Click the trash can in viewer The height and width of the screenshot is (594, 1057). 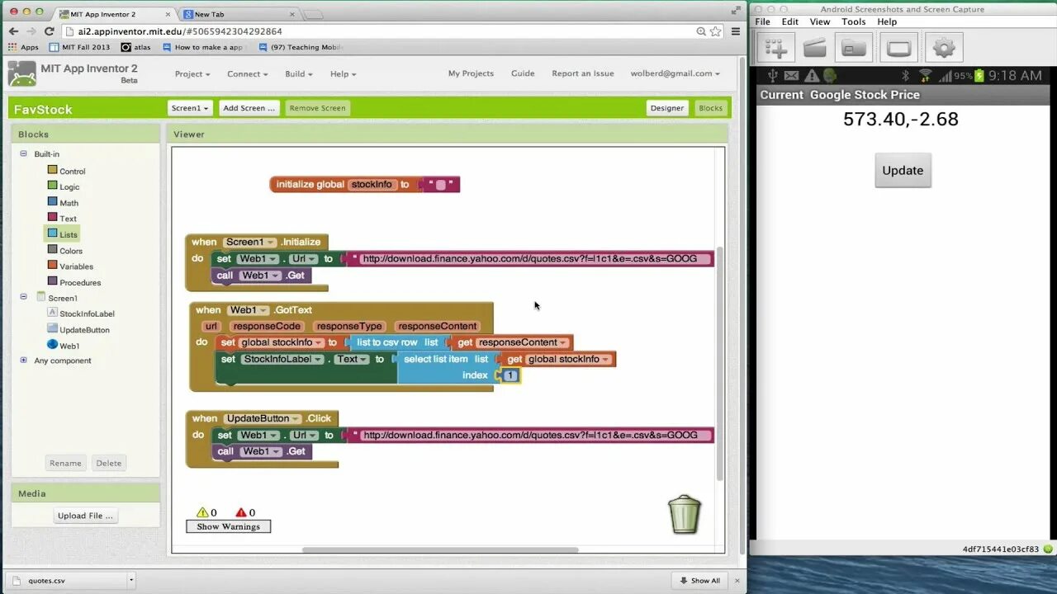pyautogui.click(x=685, y=514)
